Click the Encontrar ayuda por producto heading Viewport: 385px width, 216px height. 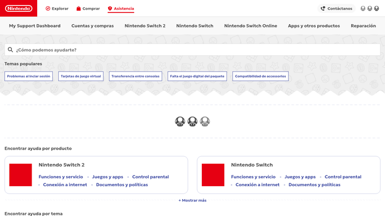point(38,148)
